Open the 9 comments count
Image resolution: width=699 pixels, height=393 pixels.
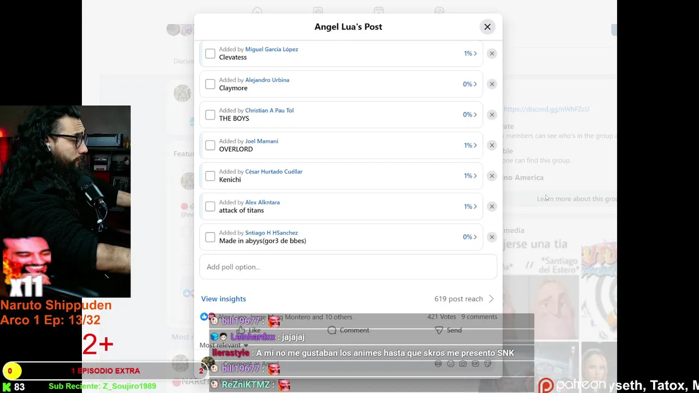click(x=479, y=317)
